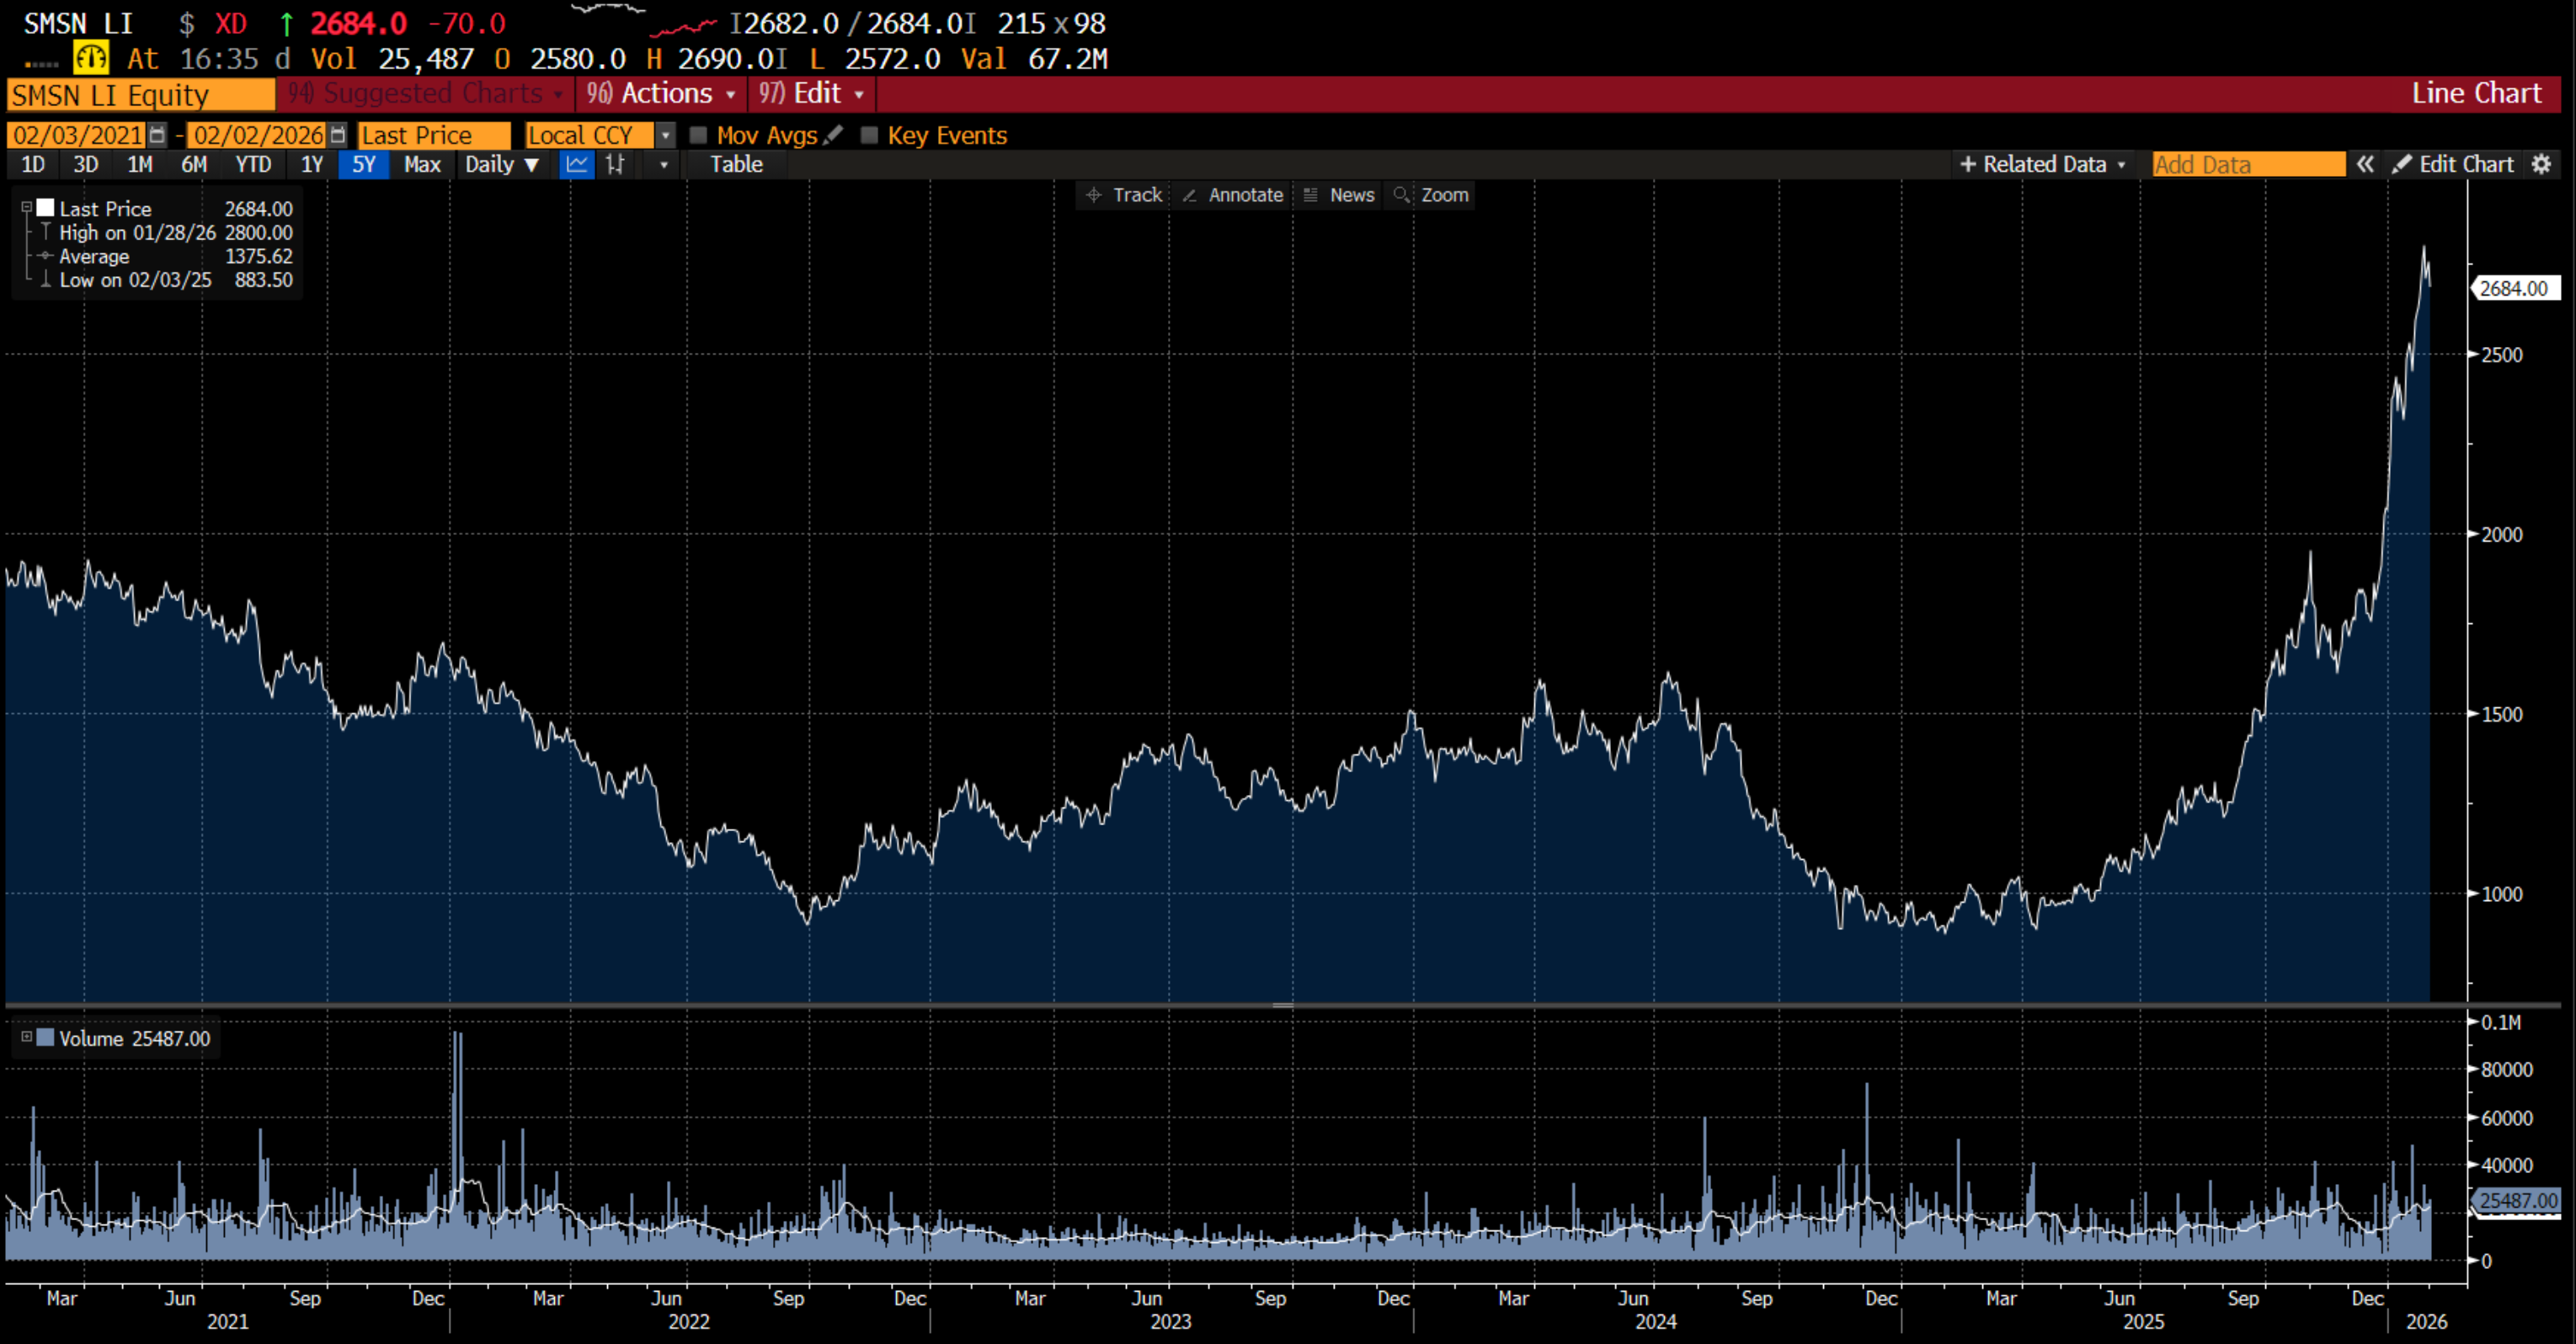Click the yellow clock icon near price
The height and width of the screenshot is (1344, 2576).
pyautogui.click(x=90, y=58)
